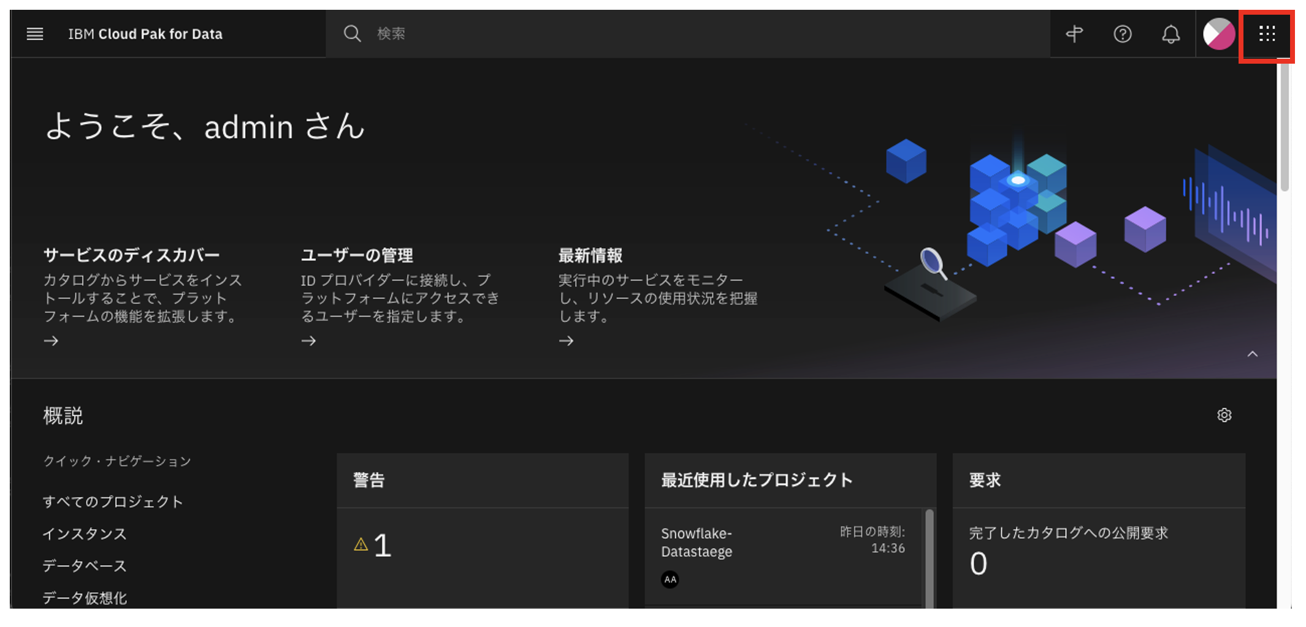Image resolution: width=1306 pixels, height=627 pixels.
Task: Open the navigation hamburger menu
Action: click(x=35, y=34)
